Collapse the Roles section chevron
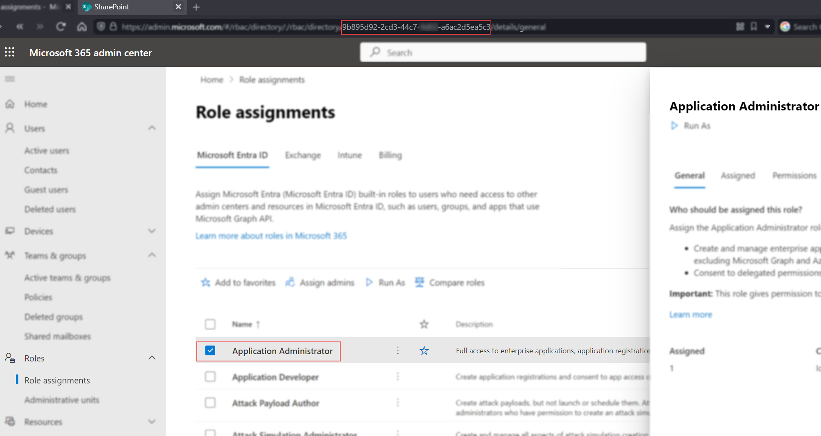 [x=152, y=358]
